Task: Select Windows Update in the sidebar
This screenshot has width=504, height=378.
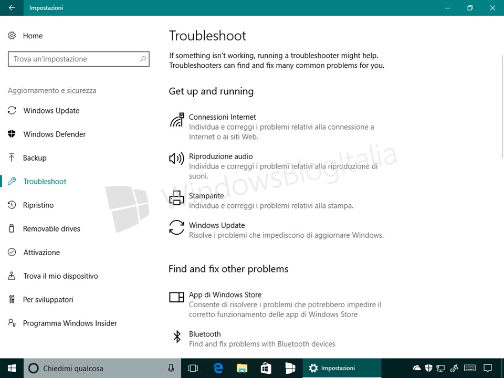Action: [x=51, y=111]
